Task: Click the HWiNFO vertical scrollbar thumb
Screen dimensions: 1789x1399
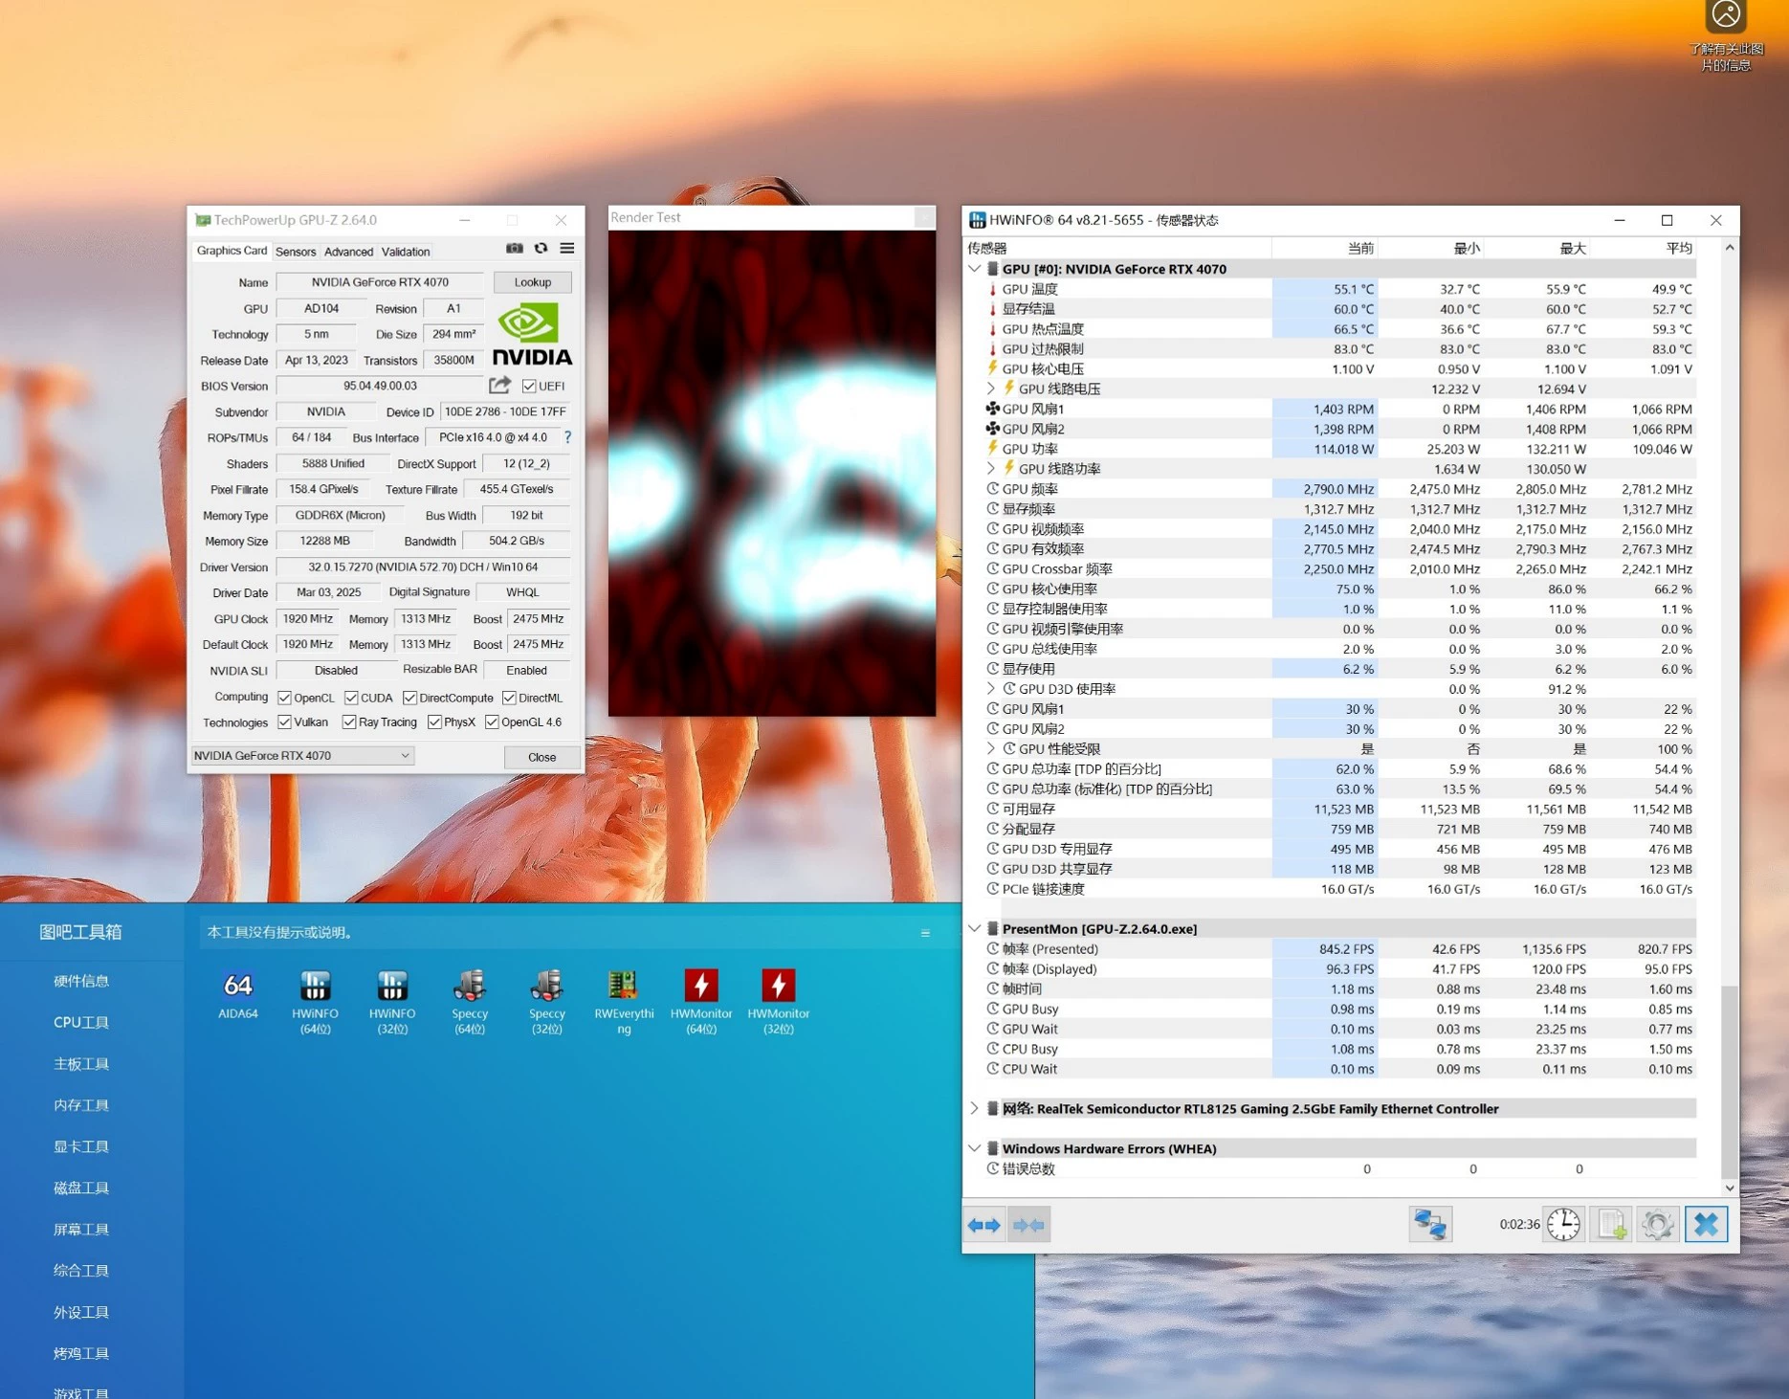Action: tap(1729, 1081)
